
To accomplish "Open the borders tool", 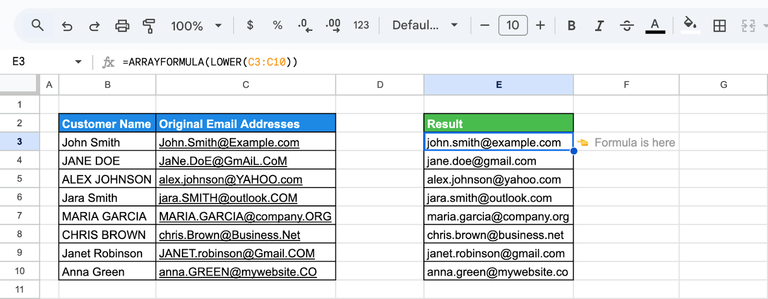I will [720, 25].
